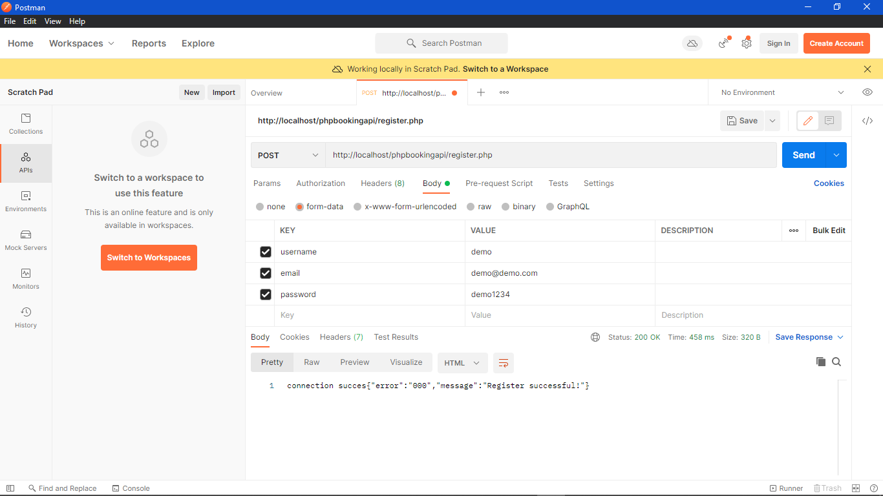Viewport: 883px width, 496px height.
Task: Click Switch to Workspaces orange button
Action: (x=149, y=258)
